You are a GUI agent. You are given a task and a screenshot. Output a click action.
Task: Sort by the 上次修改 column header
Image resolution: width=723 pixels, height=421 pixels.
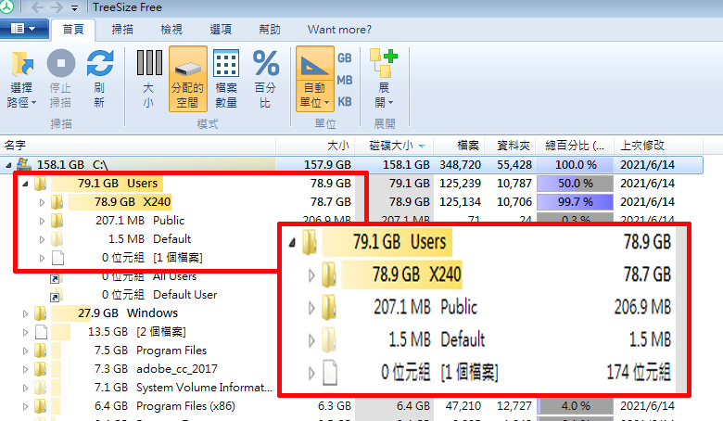[658, 146]
